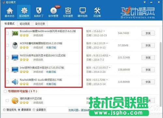This screenshot has height=118, width=163.
Task: Install the NVIDIA display driver
Action: pyautogui.click(x=148, y=58)
